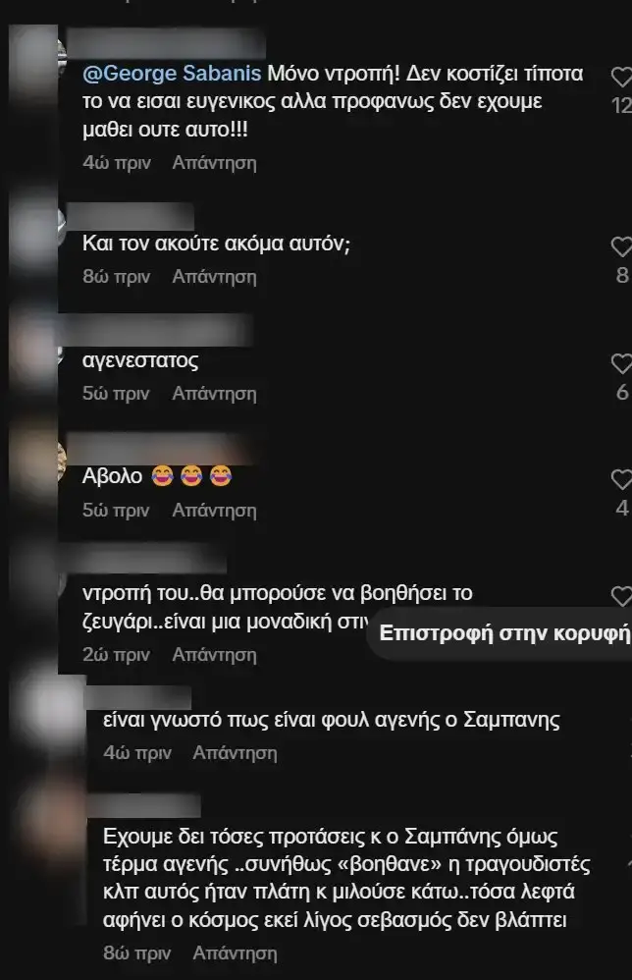Like the 'Αβολο' laughing emoji comment

click(621, 479)
